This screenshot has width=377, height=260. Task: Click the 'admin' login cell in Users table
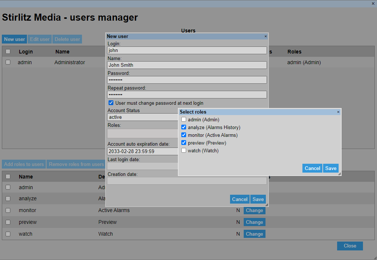(x=25, y=62)
